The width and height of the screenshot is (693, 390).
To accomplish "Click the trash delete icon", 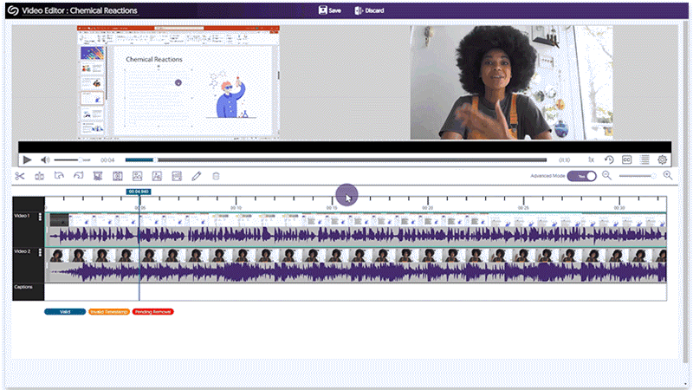I will pyautogui.click(x=216, y=176).
